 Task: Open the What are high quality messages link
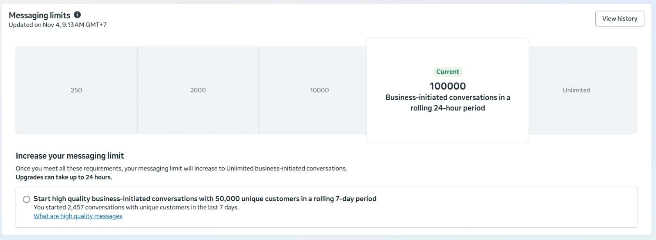[78, 216]
